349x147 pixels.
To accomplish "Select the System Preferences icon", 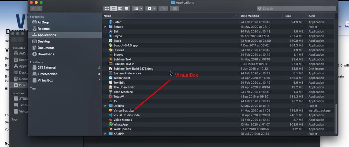I will [110, 73].
